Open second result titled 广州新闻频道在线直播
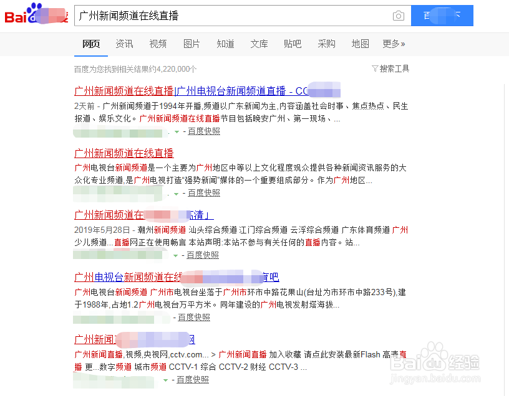This screenshot has width=509, height=396. tap(124, 153)
